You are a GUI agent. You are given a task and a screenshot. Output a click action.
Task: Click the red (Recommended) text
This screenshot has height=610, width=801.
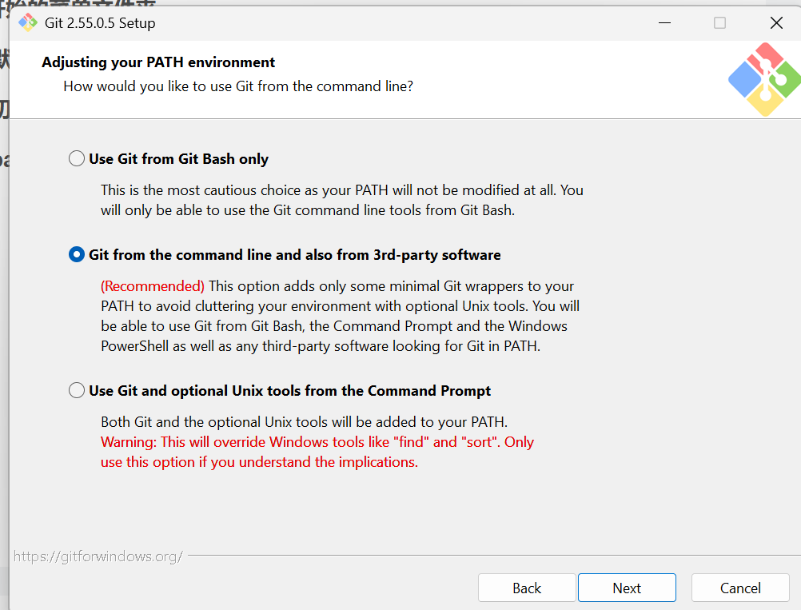click(x=153, y=286)
